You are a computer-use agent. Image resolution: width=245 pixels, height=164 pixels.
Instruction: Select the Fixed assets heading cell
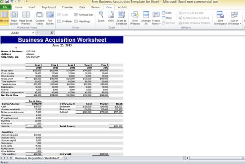coord(67,104)
